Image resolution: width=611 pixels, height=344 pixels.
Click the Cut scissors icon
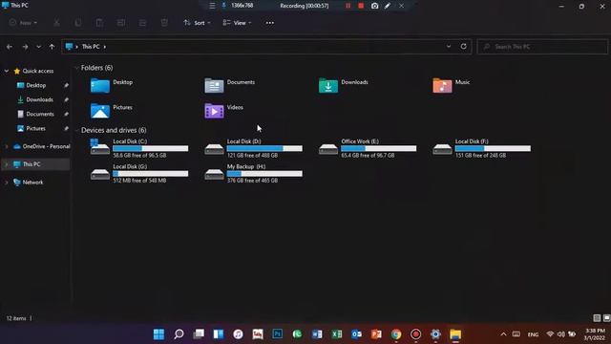[x=56, y=23]
